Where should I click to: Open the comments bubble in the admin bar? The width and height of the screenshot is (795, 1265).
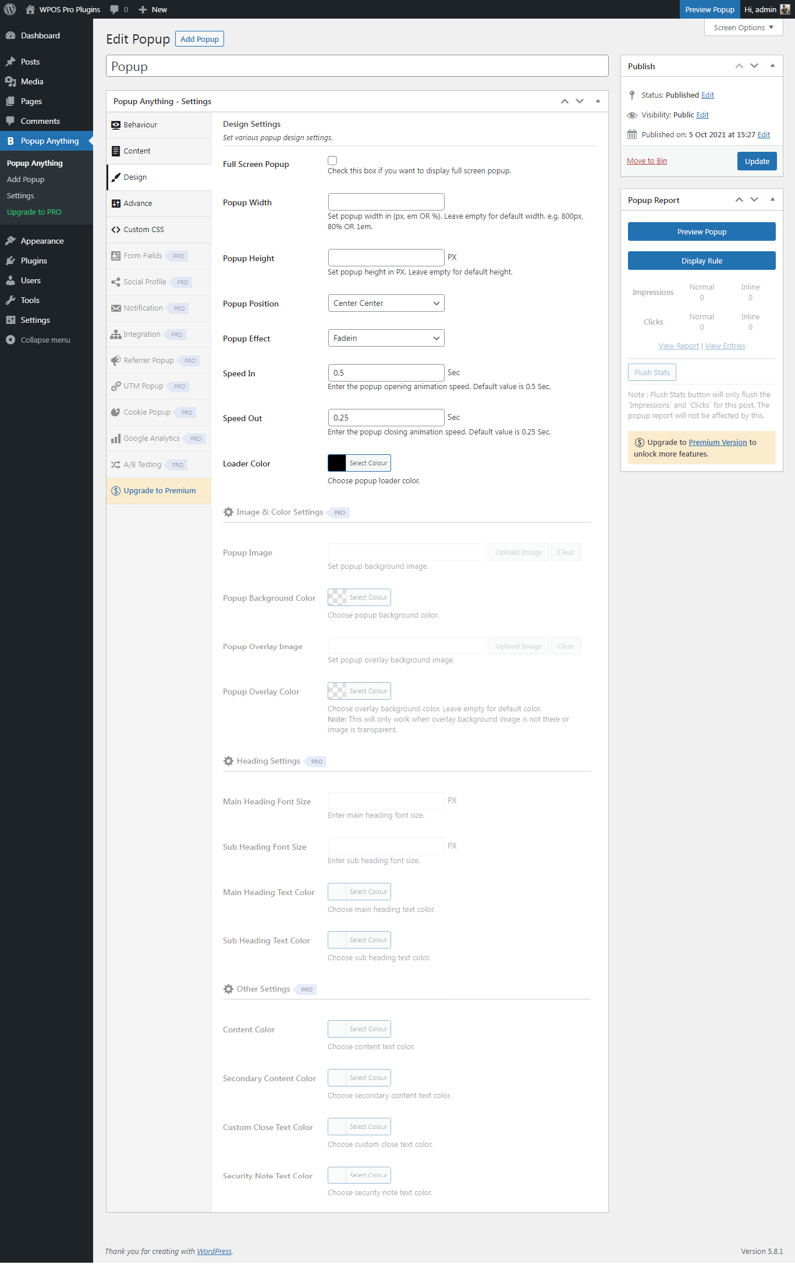(114, 9)
